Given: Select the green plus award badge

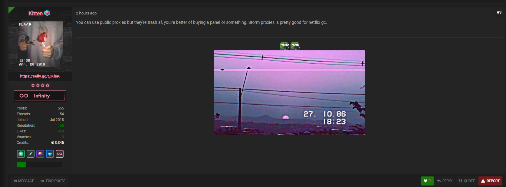Looking at the screenshot, I should tap(21, 154).
